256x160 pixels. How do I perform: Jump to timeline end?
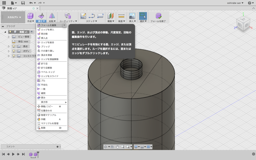23,154
